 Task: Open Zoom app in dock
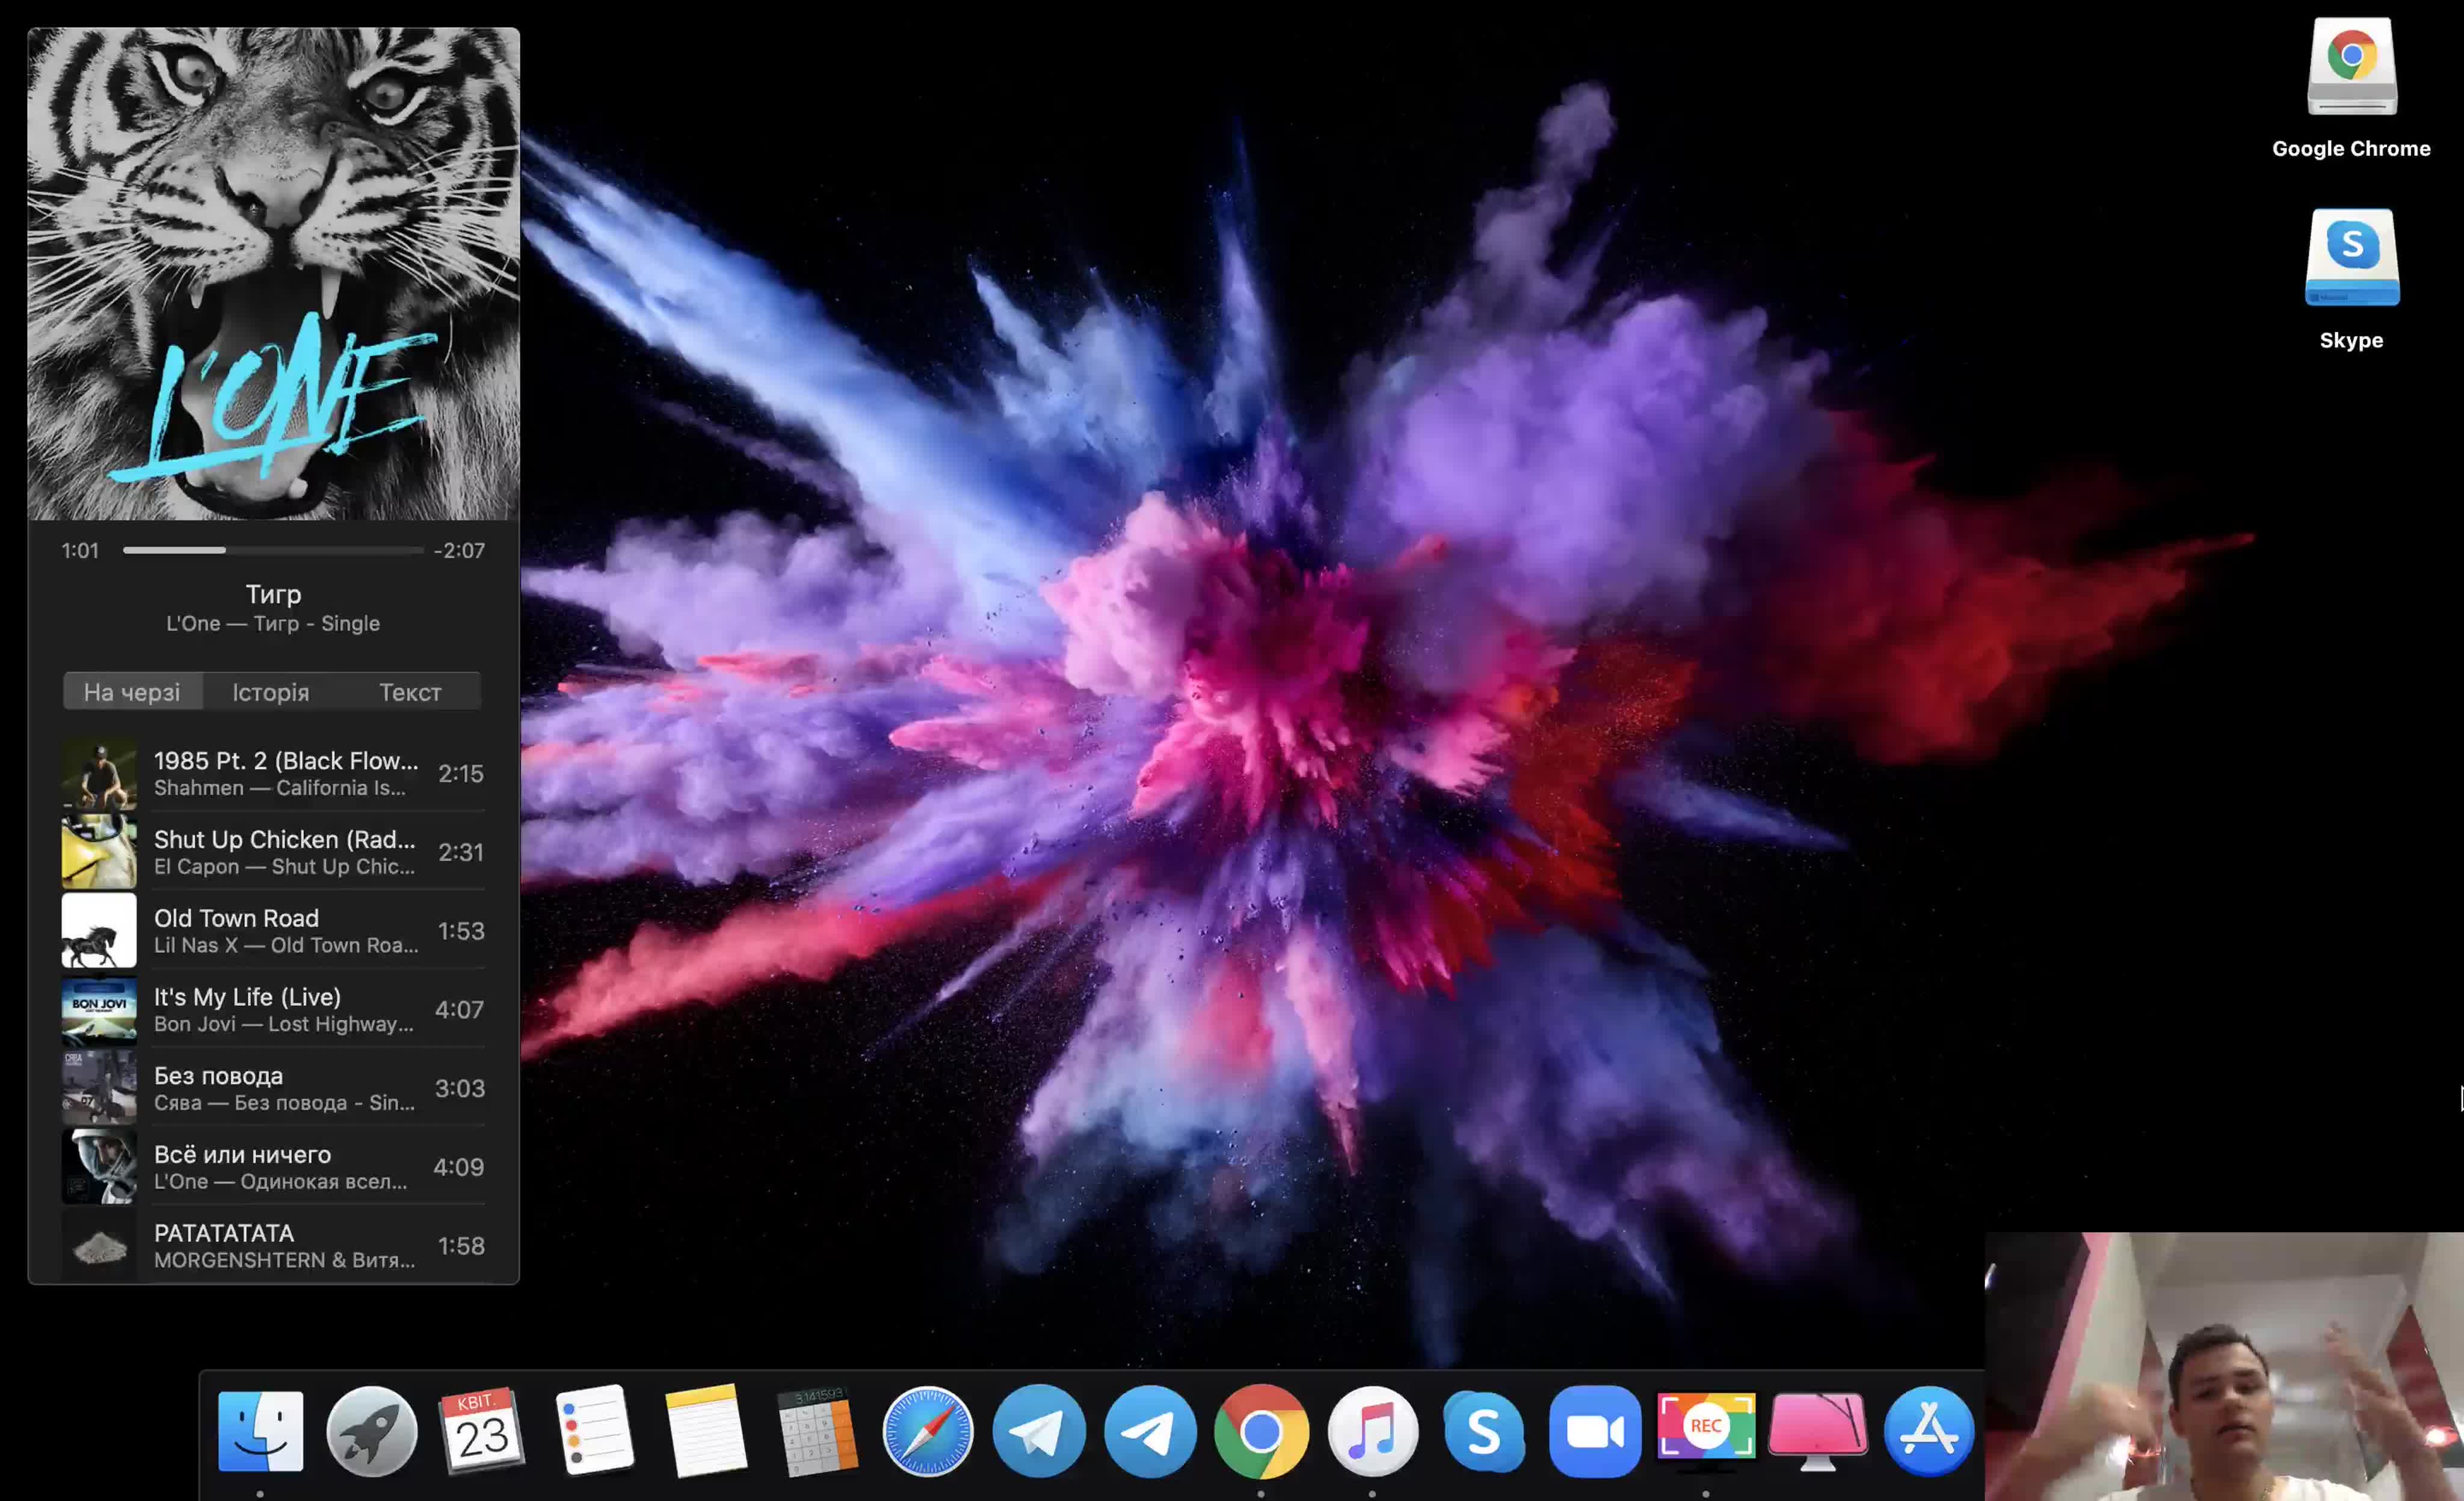(1595, 1431)
